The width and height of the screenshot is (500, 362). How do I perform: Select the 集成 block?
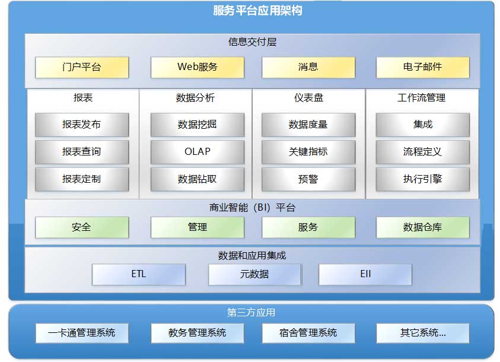(423, 125)
